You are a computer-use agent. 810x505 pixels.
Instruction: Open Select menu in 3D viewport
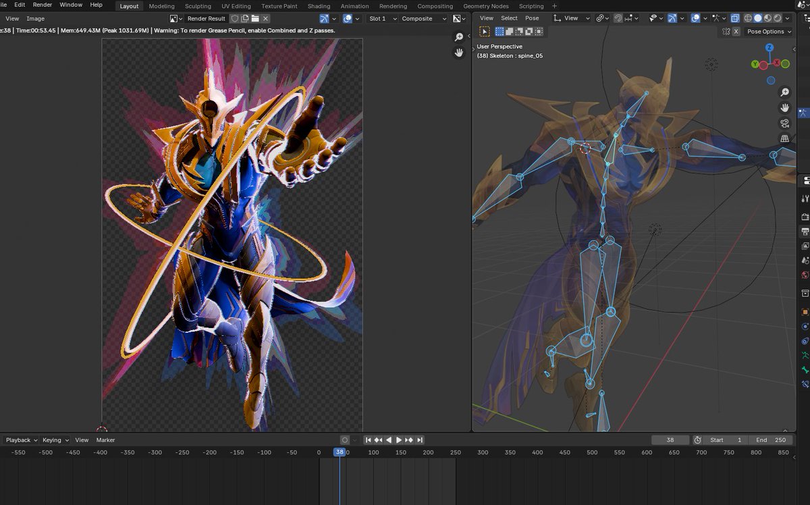click(509, 18)
